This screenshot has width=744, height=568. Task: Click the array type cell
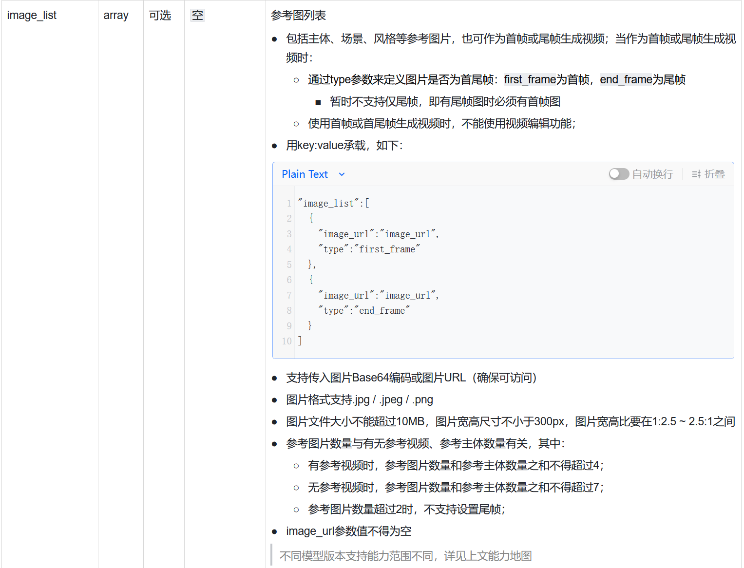(116, 16)
